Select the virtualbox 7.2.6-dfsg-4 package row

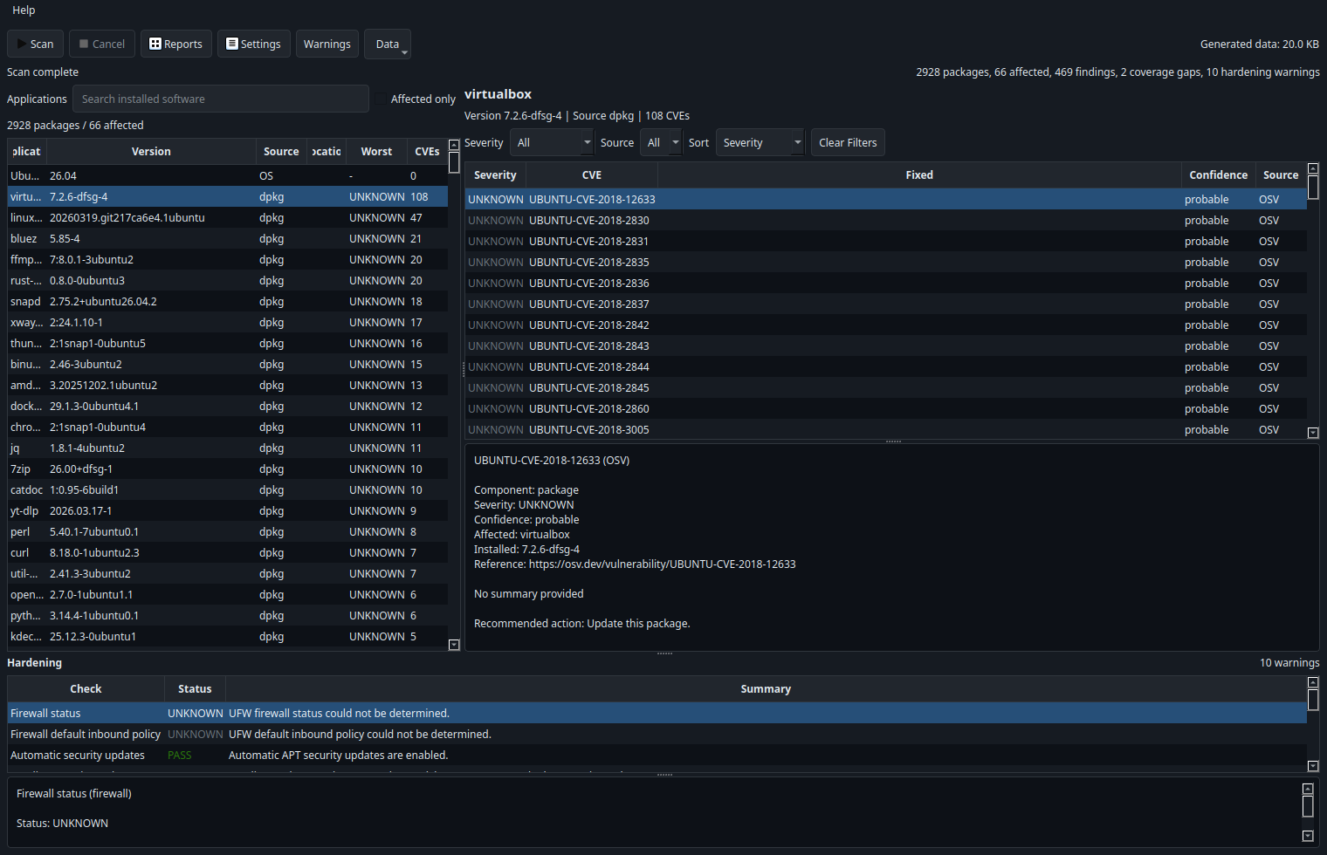[x=227, y=196]
